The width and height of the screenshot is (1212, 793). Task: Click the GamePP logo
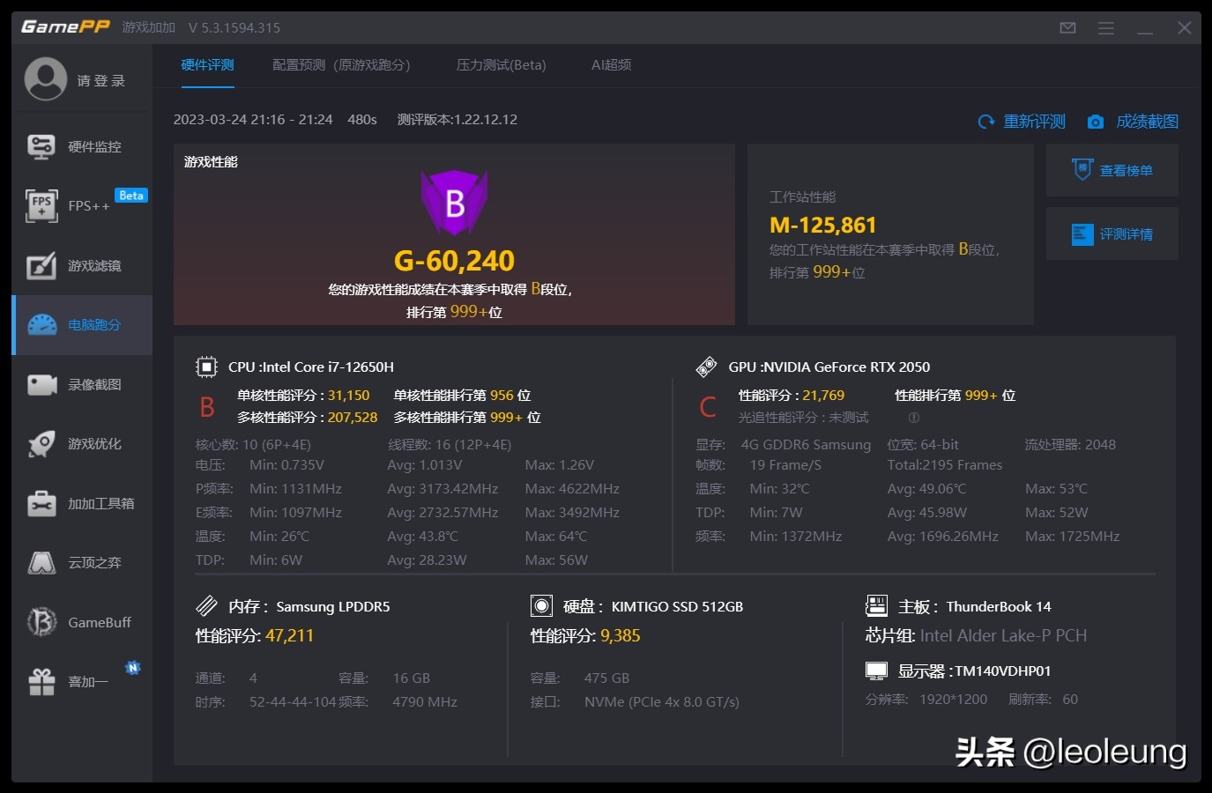[65, 27]
